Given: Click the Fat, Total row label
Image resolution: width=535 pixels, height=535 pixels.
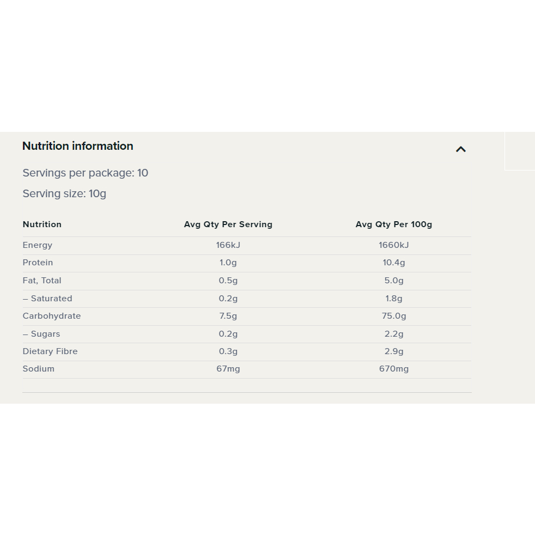Looking at the screenshot, I should (42, 281).
